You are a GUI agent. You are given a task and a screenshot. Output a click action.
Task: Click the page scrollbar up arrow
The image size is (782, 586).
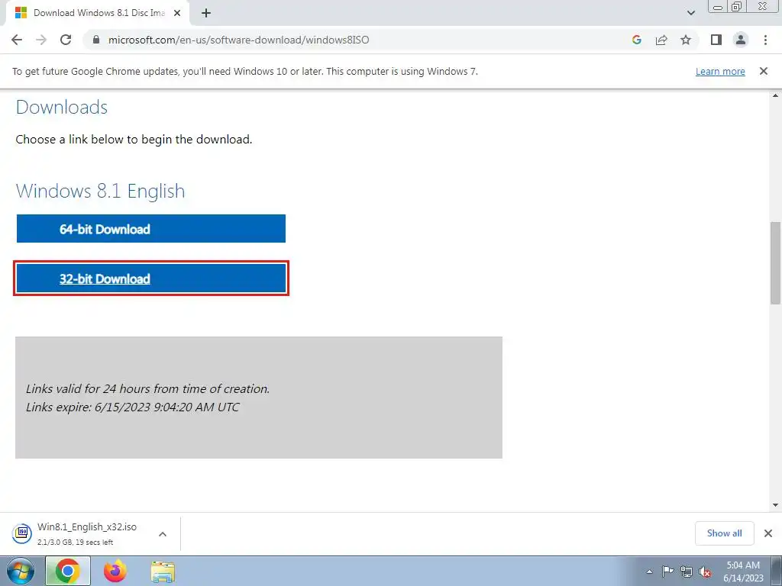[x=776, y=95]
